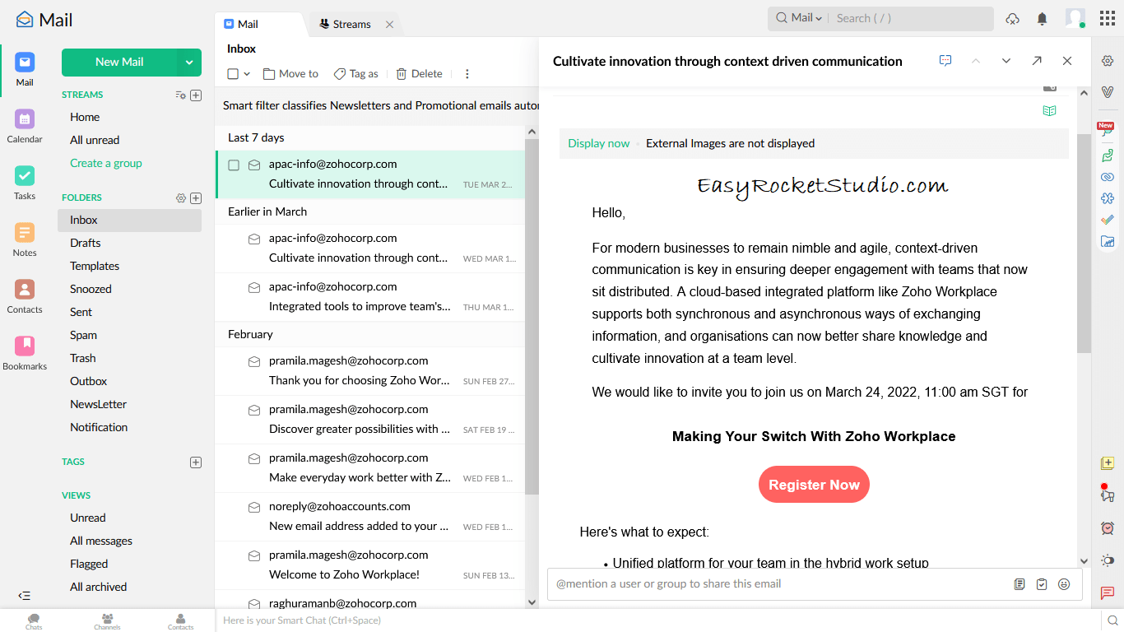Open the email in a new window
Screen dimensions: 1124x632
pos(1037,61)
